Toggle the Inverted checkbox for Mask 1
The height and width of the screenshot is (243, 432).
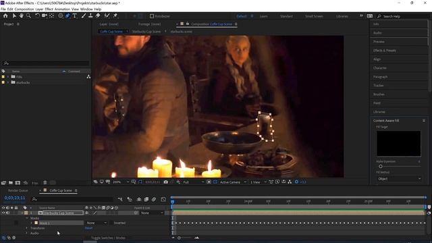point(111,223)
